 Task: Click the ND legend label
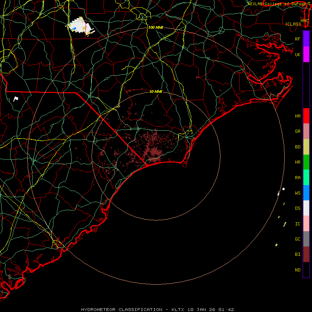tap(297, 270)
